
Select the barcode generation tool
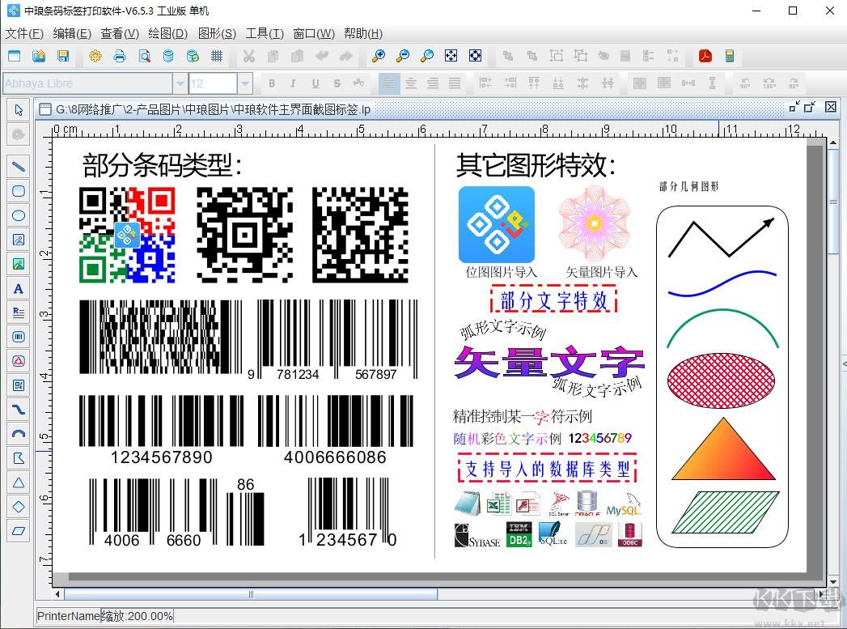pyautogui.click(x=19, y=337)
